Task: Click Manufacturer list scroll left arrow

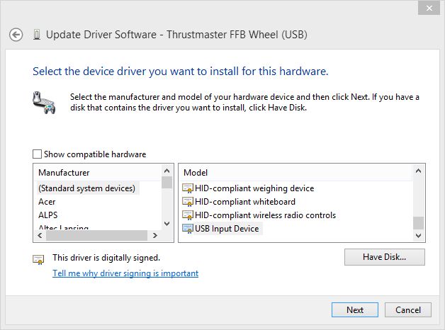Action: pos(40,235)
